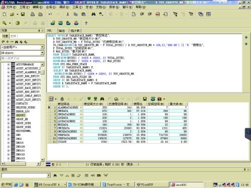The height and width of the screenshot is (188, 251).
Task: Click the New document toolbar icon
Action: (x=5, y=15)
